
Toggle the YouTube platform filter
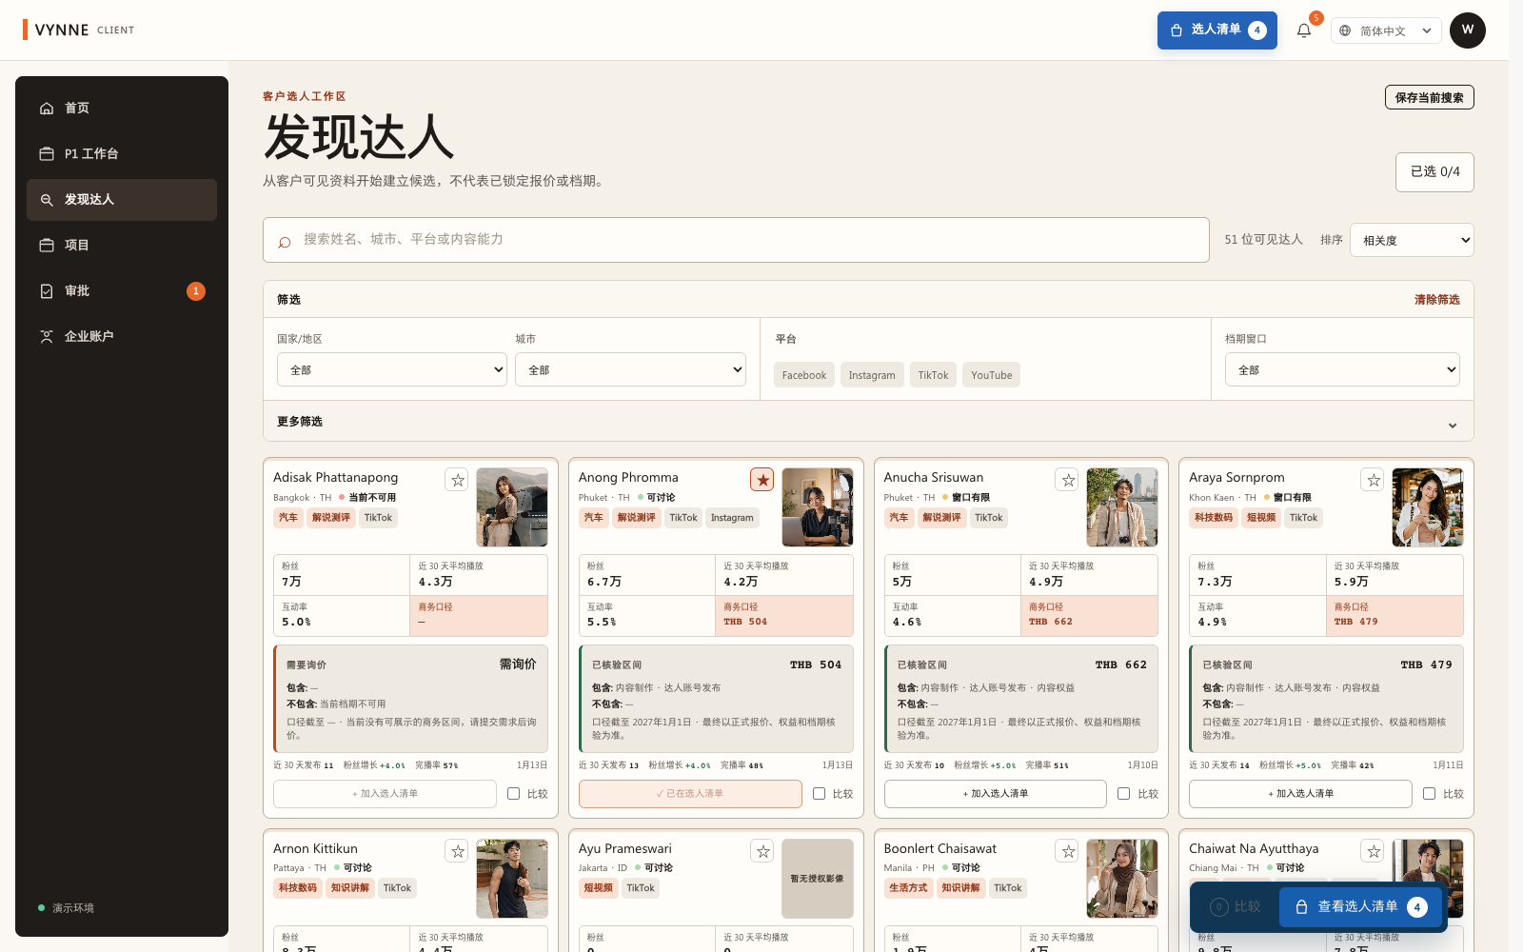click(x=991, y=375)
